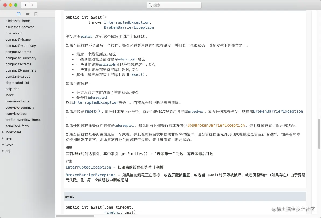
Task: Click the magnifying glass in the search field
Action: pyautogui.click(x=150, y=5)
